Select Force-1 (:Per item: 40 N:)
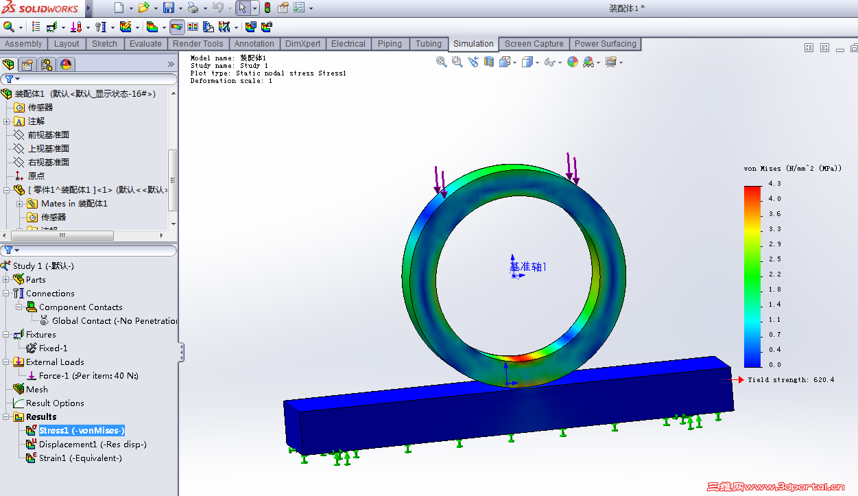This screenshot has width=858, height=496. (x=88, y=376)
